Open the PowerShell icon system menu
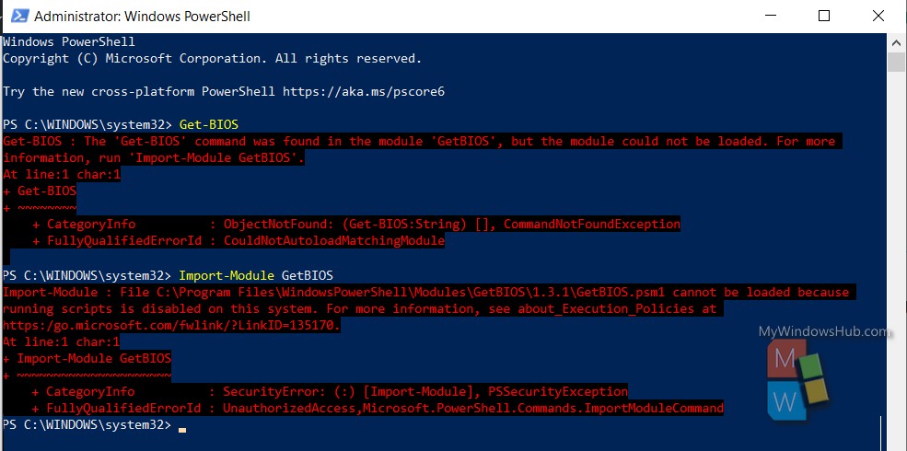The image size is (907, 451). [19, 16]
